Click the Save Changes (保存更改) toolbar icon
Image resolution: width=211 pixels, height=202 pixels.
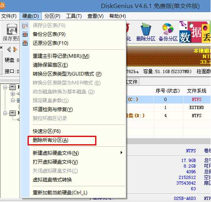point(11,32)
